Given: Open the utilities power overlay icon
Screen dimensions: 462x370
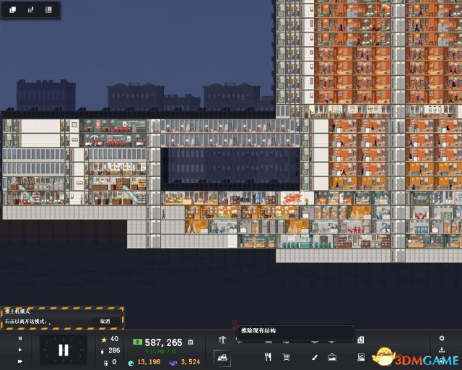Looking at the screenshot, I should pyautogui.click(x=30, y=10).
